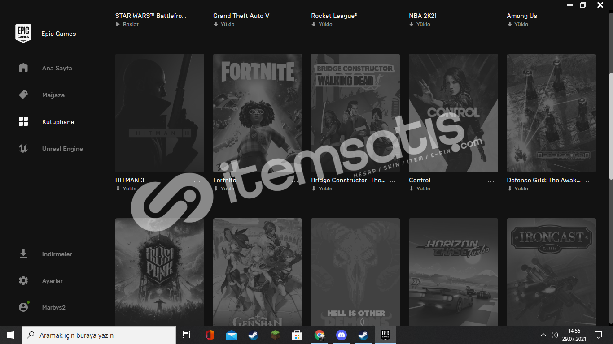Open options menu for Among Us
The height and width of the screenshot is (344, 613).
(x=589, y=17)
